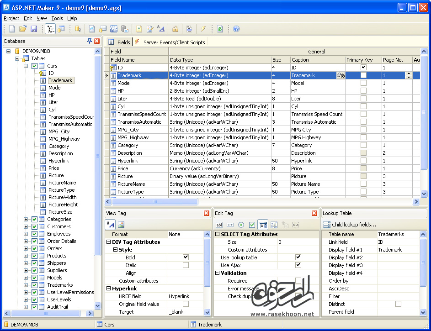Collapse the SELECT Tag Attributes section
431x331 pixels.
(x=217, y=234)
